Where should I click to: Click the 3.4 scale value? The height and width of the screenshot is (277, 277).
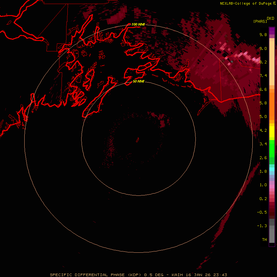coord(263,144)
